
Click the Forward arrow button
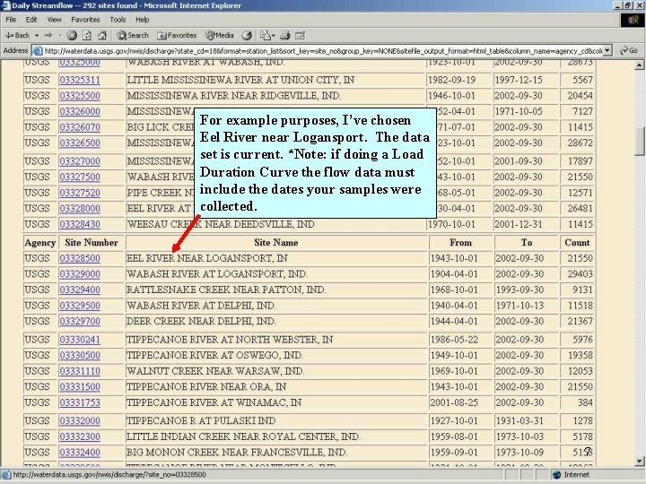pyautogui.click(x=48, y=35)
